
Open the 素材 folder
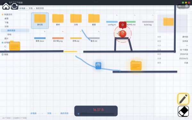coord(58,20)
